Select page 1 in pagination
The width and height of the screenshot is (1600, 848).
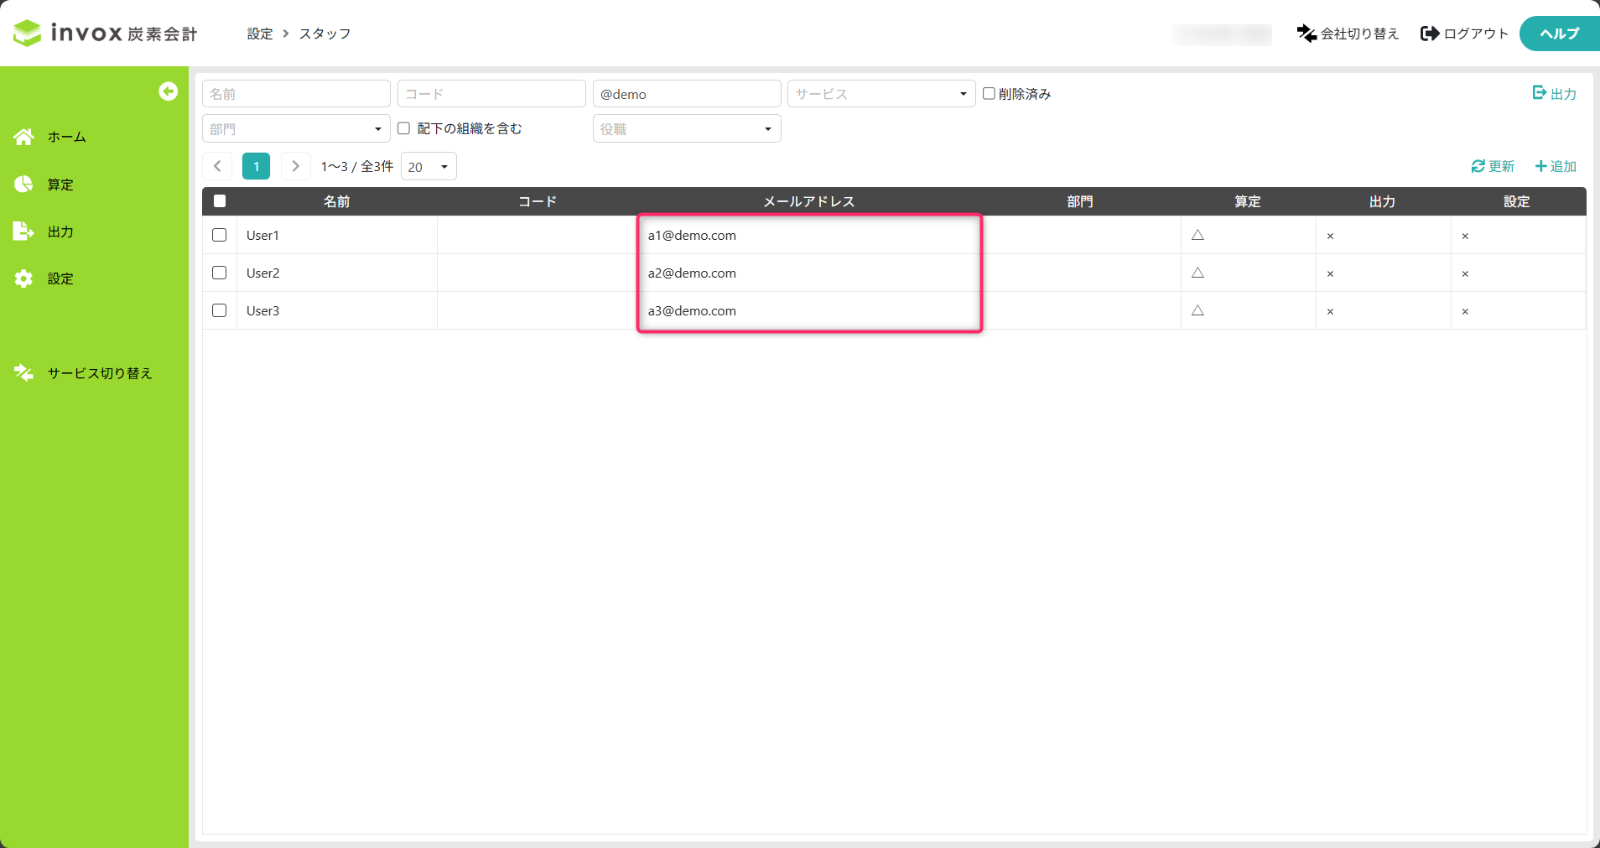coord(257,166)
